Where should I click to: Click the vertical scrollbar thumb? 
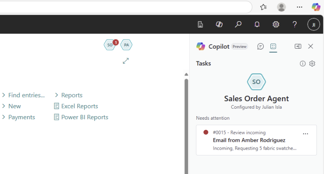(186, 126)
